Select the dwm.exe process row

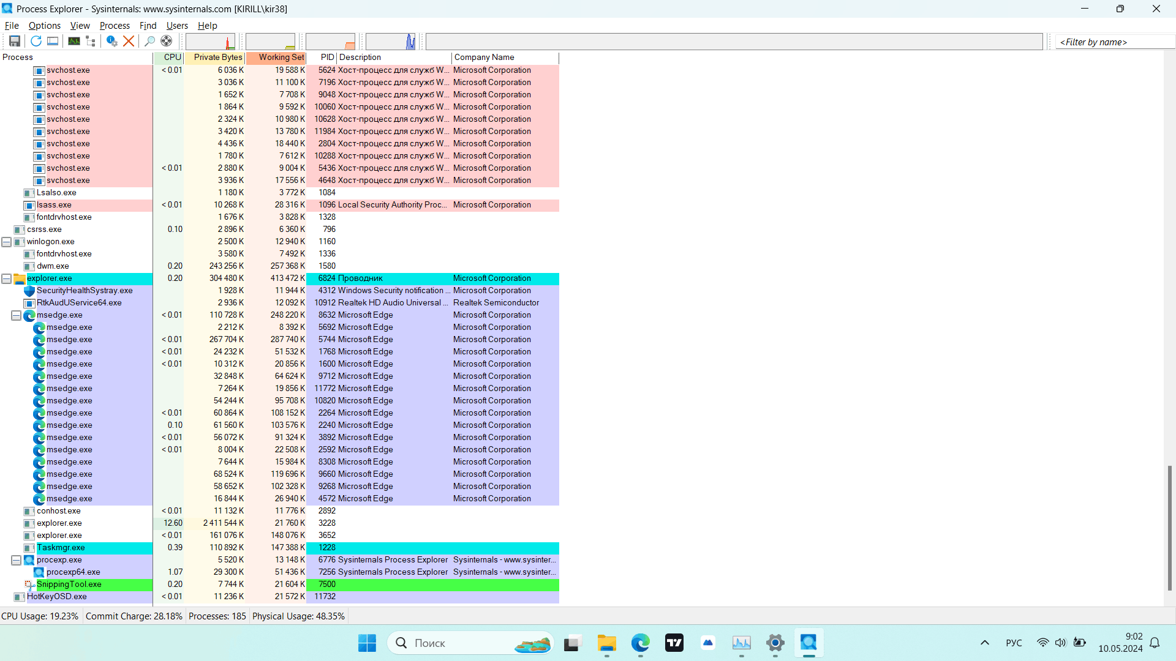coord(279,266)
